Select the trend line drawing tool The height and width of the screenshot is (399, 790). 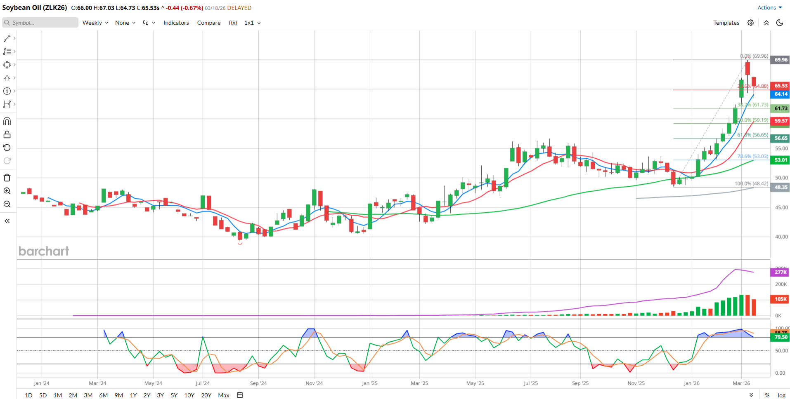[x=7, y=38]
